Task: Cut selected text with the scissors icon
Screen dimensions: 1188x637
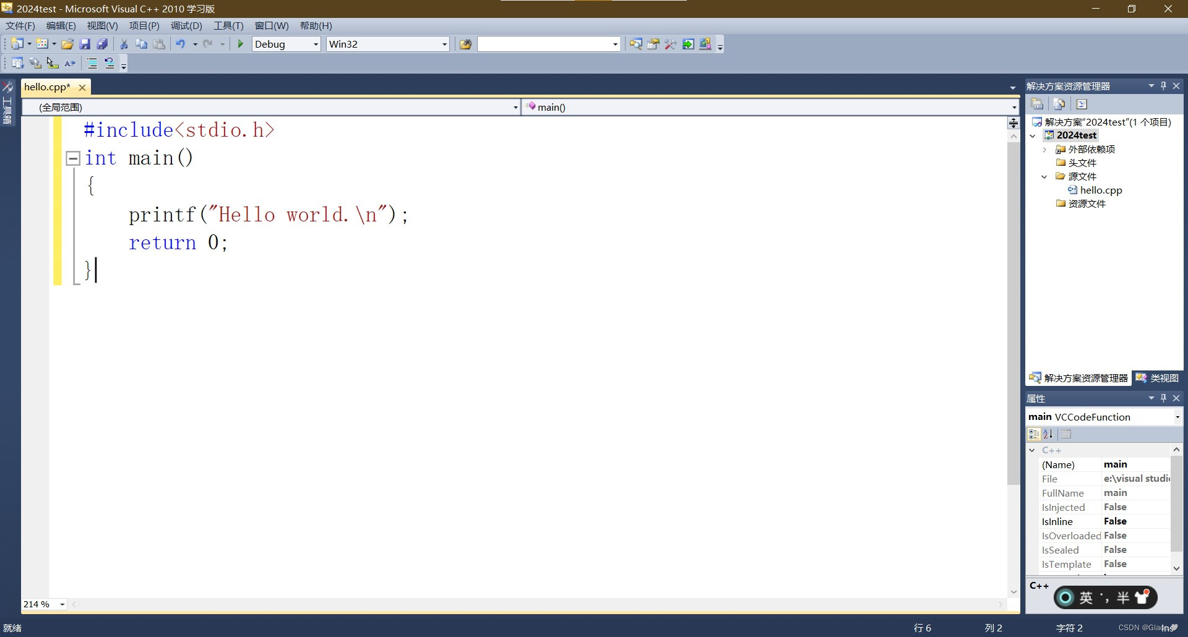Action: click(123, 44)
